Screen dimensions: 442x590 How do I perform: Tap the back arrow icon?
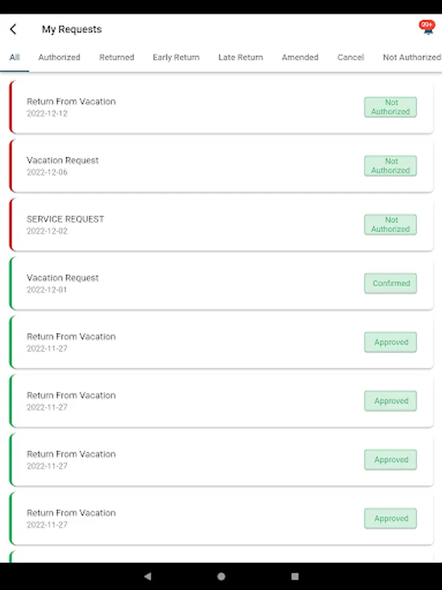(13, 29)
